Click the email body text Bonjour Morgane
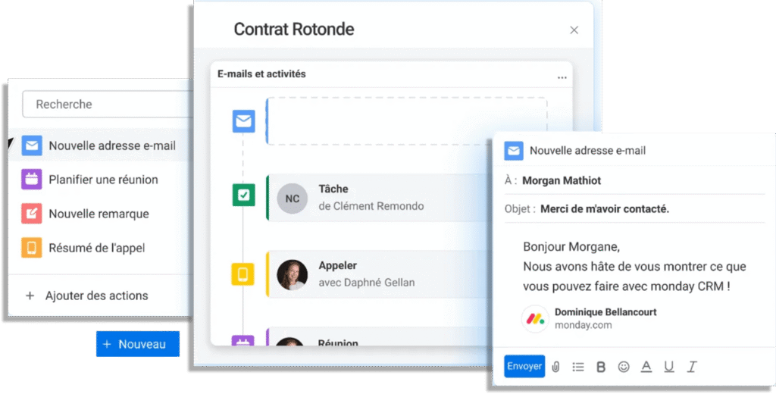The image size is (776, 394). [x=571, y=246]
